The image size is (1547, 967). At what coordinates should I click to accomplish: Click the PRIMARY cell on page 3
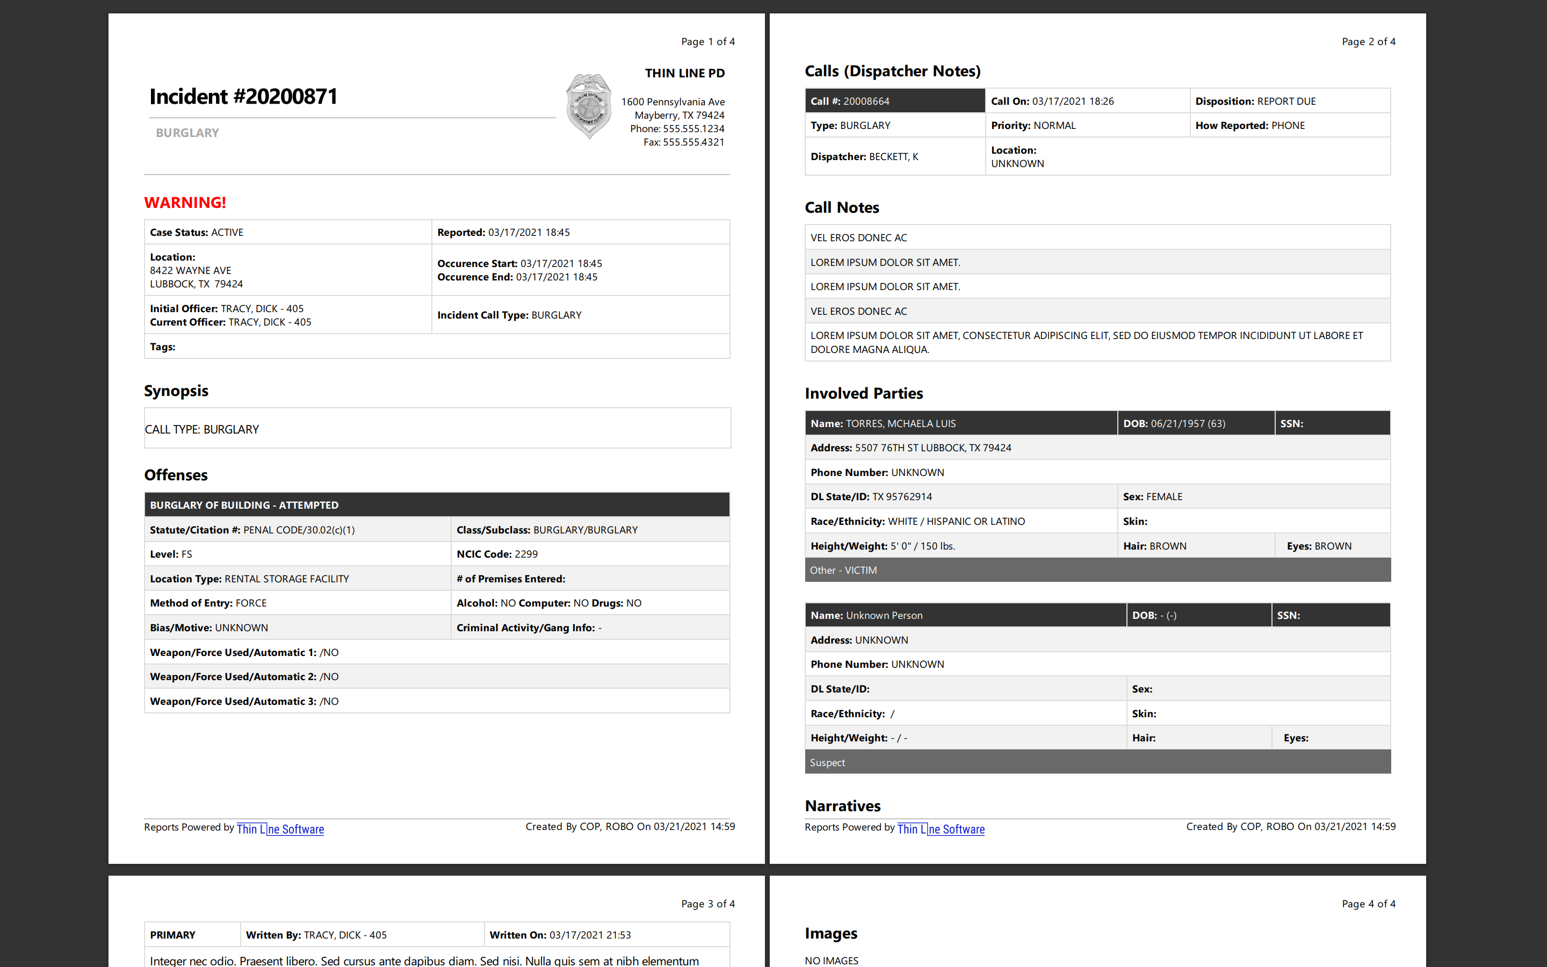[x=192, y=934]
